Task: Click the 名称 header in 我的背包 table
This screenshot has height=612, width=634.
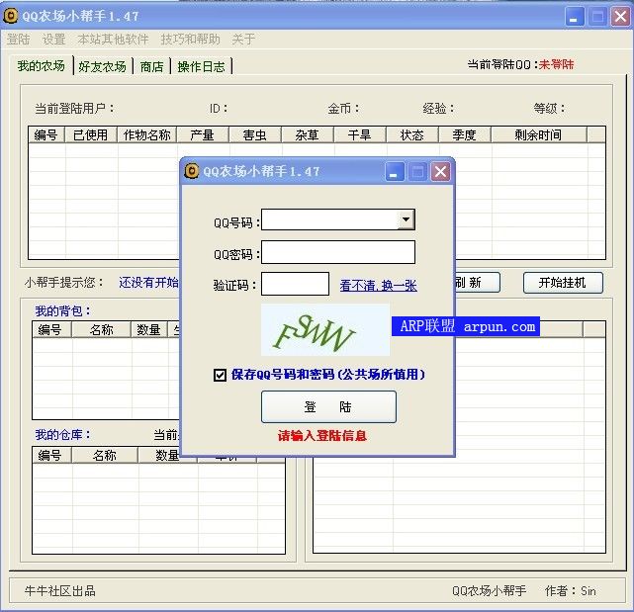Action: (x=102, y=329)
